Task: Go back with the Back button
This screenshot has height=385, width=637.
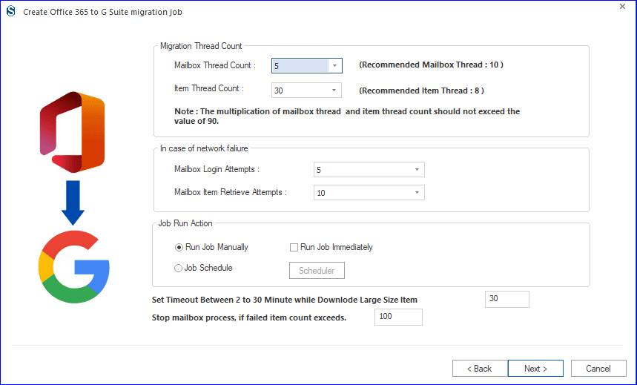Action: [x=480, y=369]
